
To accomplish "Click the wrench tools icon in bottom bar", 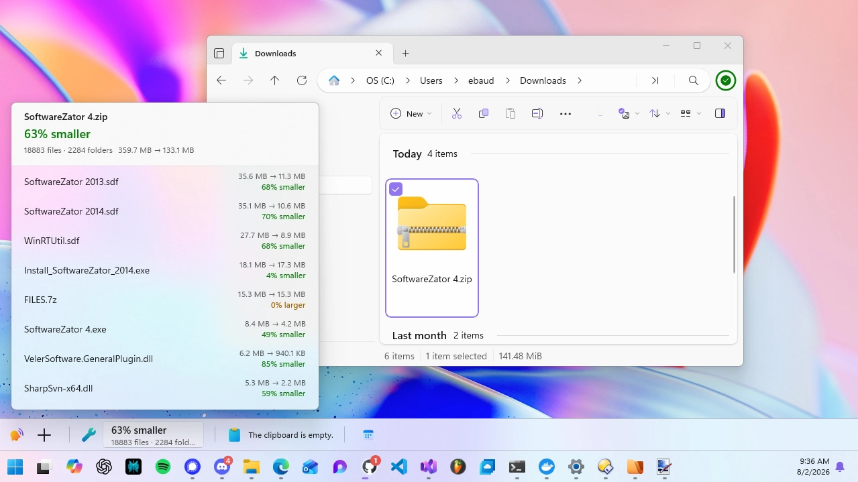I will coord(89,435).
